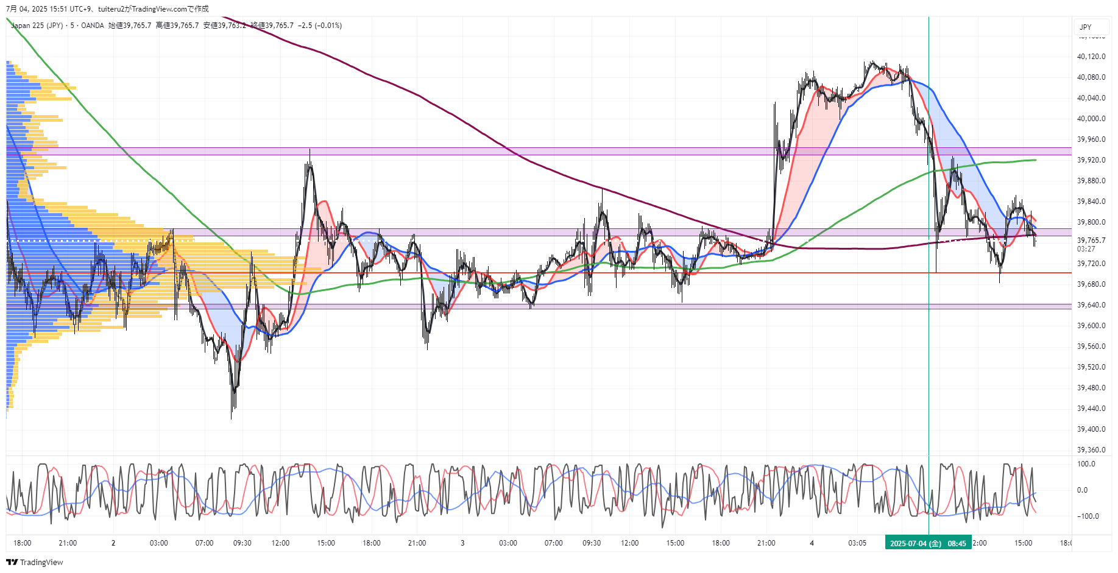
Task: Click the 40,120.0 price axis label
Action: 1091,57
